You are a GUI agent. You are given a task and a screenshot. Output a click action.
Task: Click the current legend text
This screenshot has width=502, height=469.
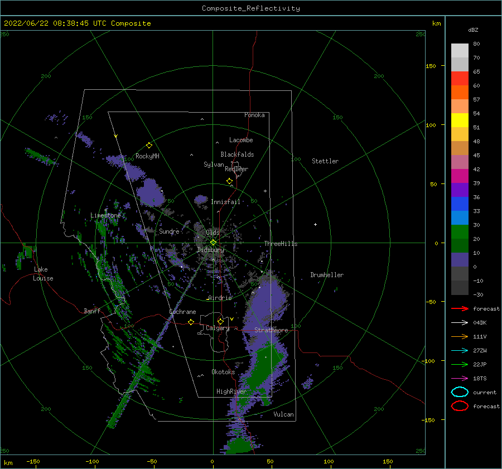[x=485, y=393]
